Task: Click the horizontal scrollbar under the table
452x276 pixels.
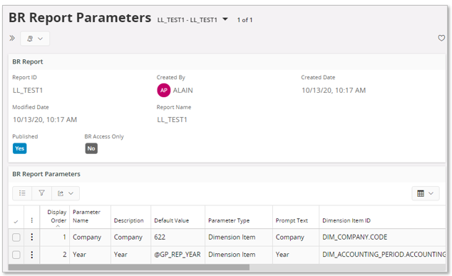Action: click(x=129, y=267)
